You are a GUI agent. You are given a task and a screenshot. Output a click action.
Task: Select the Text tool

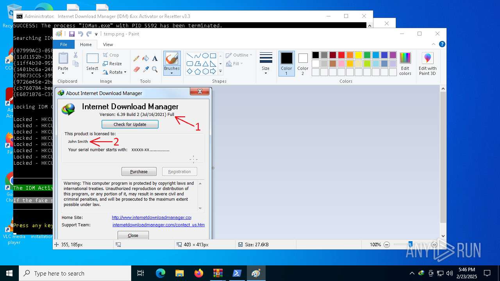coord(155,59)
